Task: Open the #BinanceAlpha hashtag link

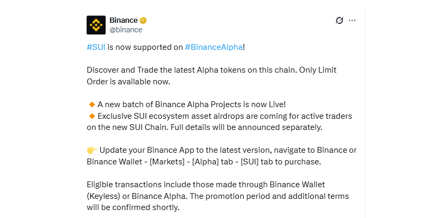Action: point(213,47)
